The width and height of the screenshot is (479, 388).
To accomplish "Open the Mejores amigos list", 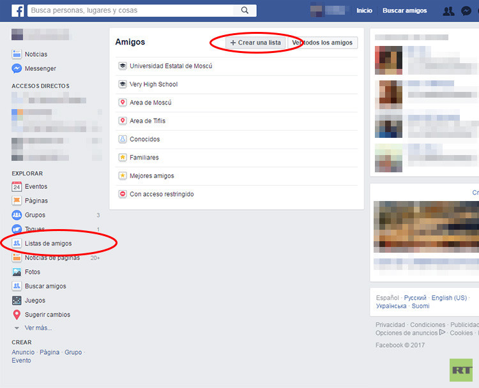I will pyautogui.click(x=151, y=175).
